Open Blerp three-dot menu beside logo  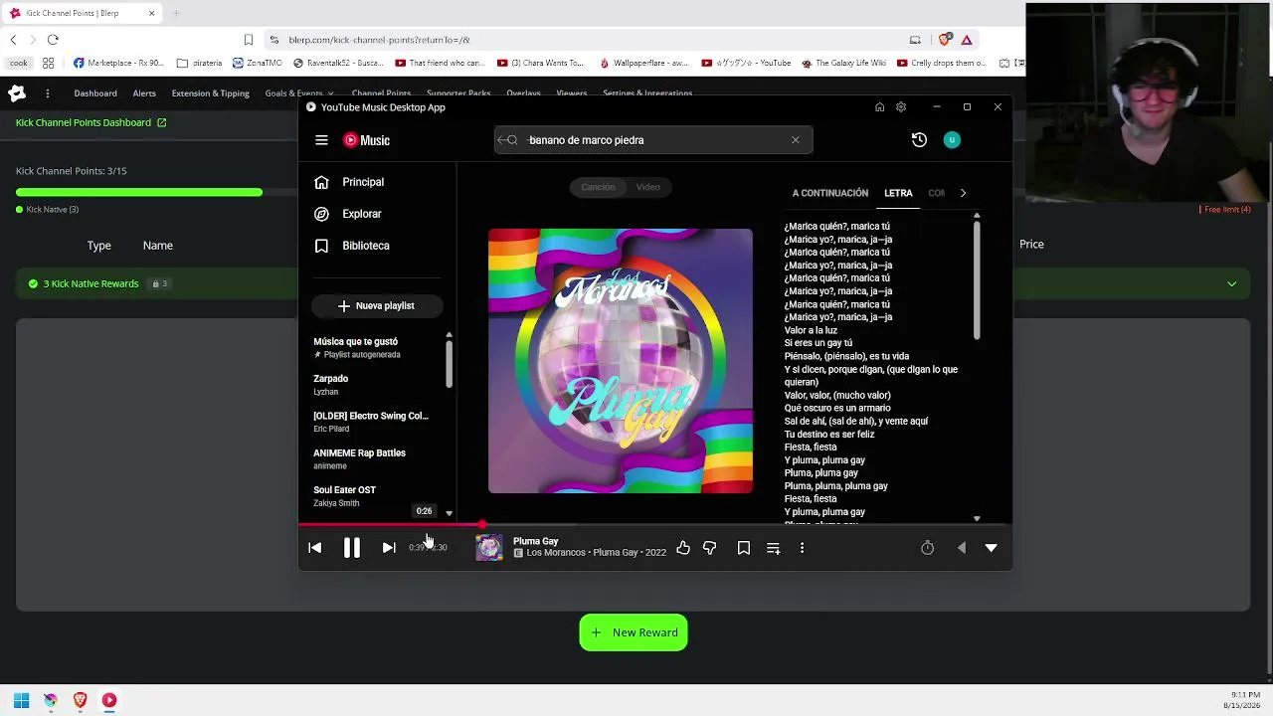[x=47, y=93]
